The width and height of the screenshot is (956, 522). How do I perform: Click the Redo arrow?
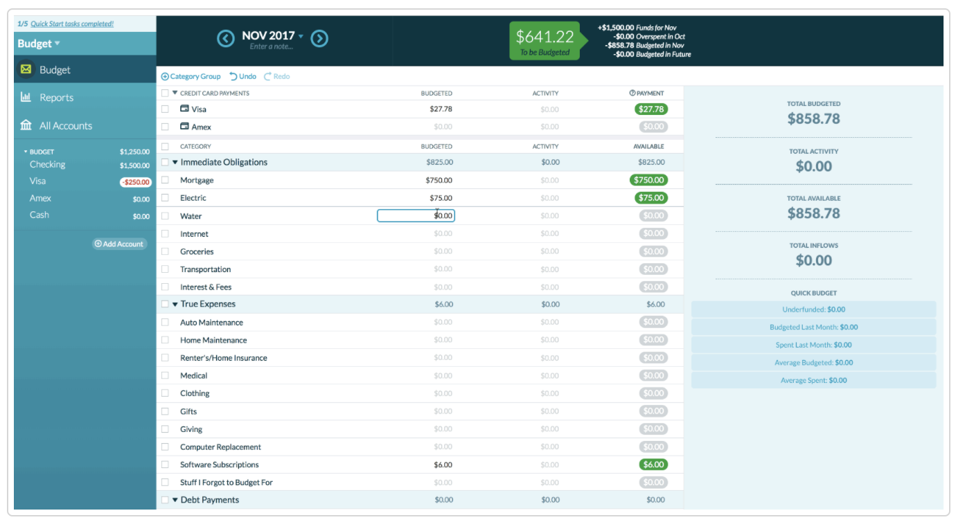267,76
